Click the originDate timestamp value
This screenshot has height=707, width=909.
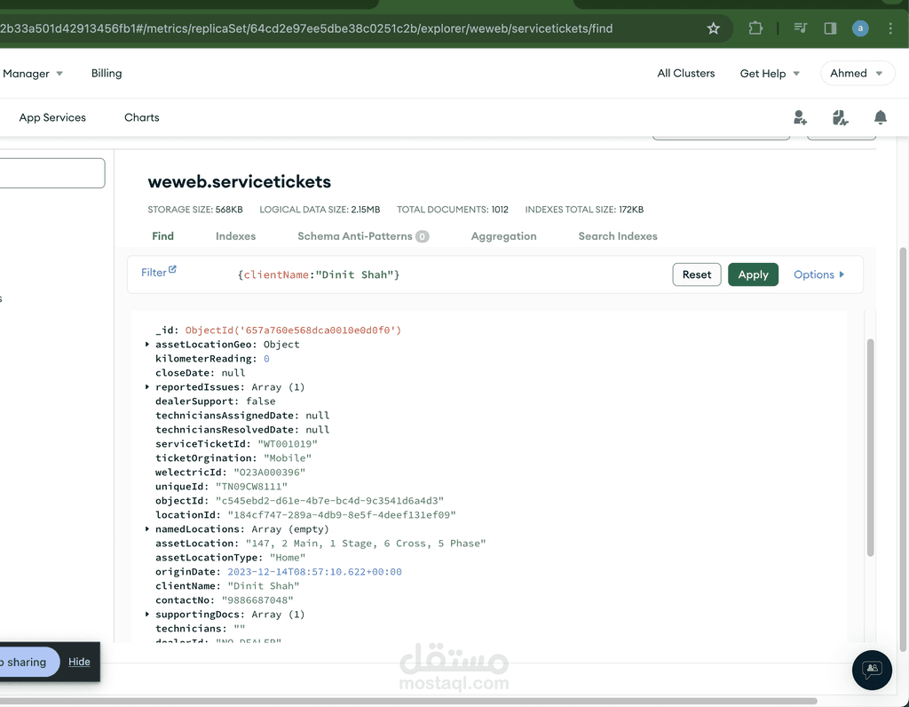314,572
